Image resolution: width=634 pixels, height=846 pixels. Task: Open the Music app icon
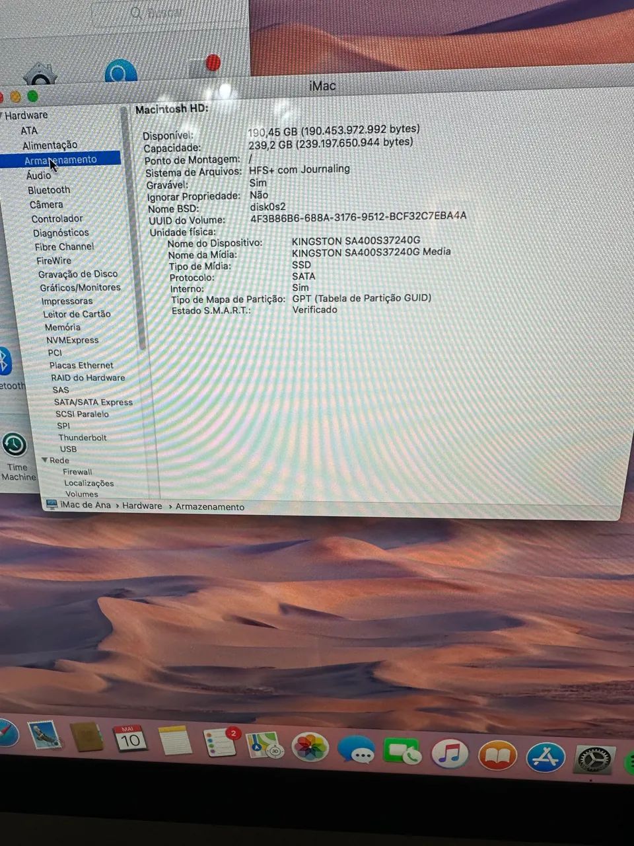(450, 755)
